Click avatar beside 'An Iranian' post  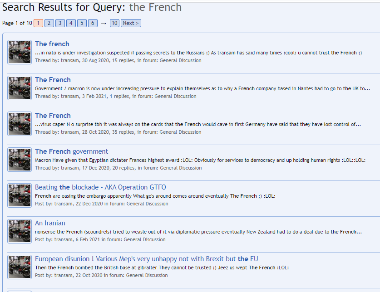click(x=20, y=231)
